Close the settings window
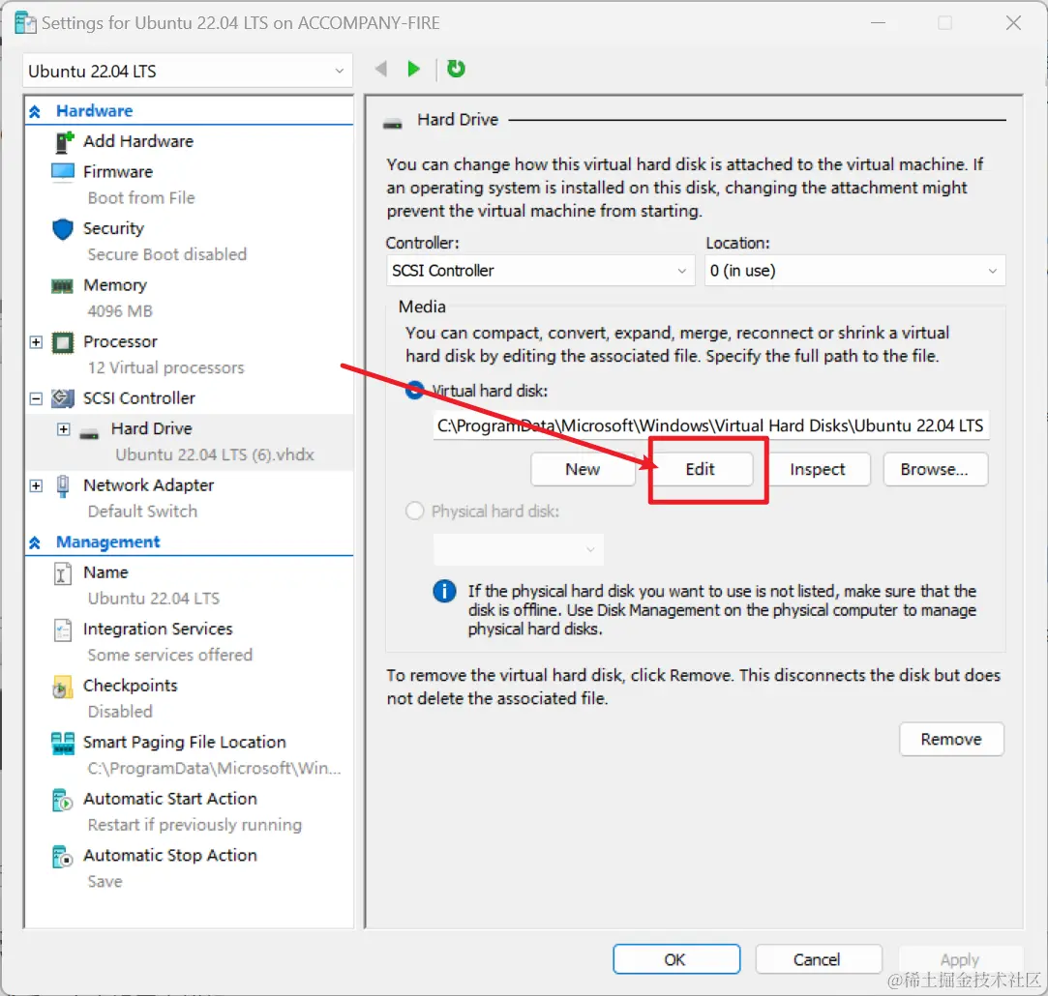Screen dimensions: 1048x996 pyautogui.click(x=1013, y=23)
